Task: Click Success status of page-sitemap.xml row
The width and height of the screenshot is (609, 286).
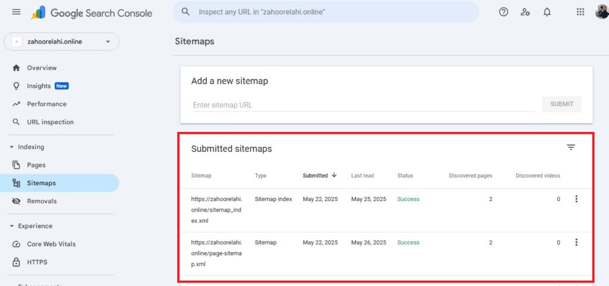Action: [x=408, y=243]
